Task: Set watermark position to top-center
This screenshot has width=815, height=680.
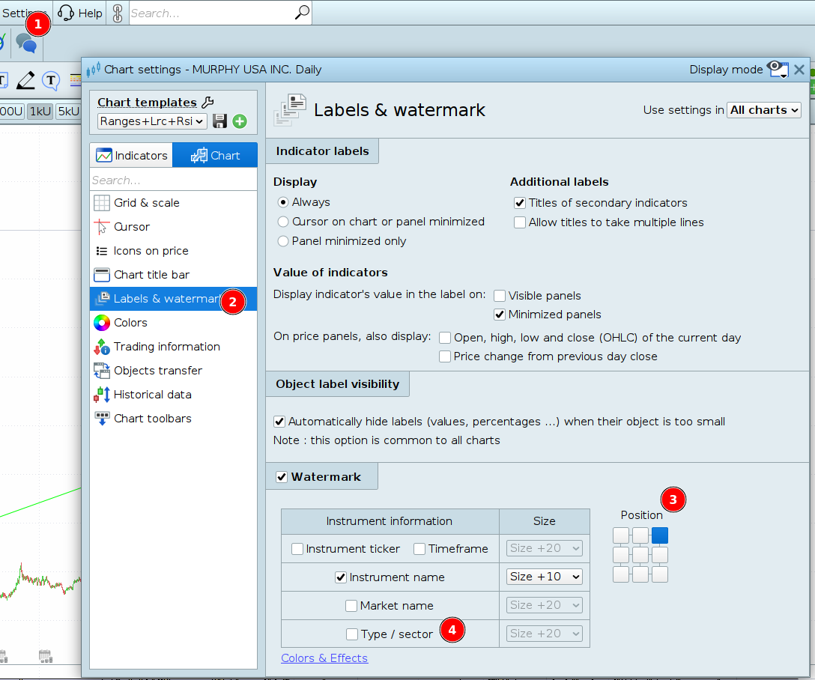Action: coord(640,535)
